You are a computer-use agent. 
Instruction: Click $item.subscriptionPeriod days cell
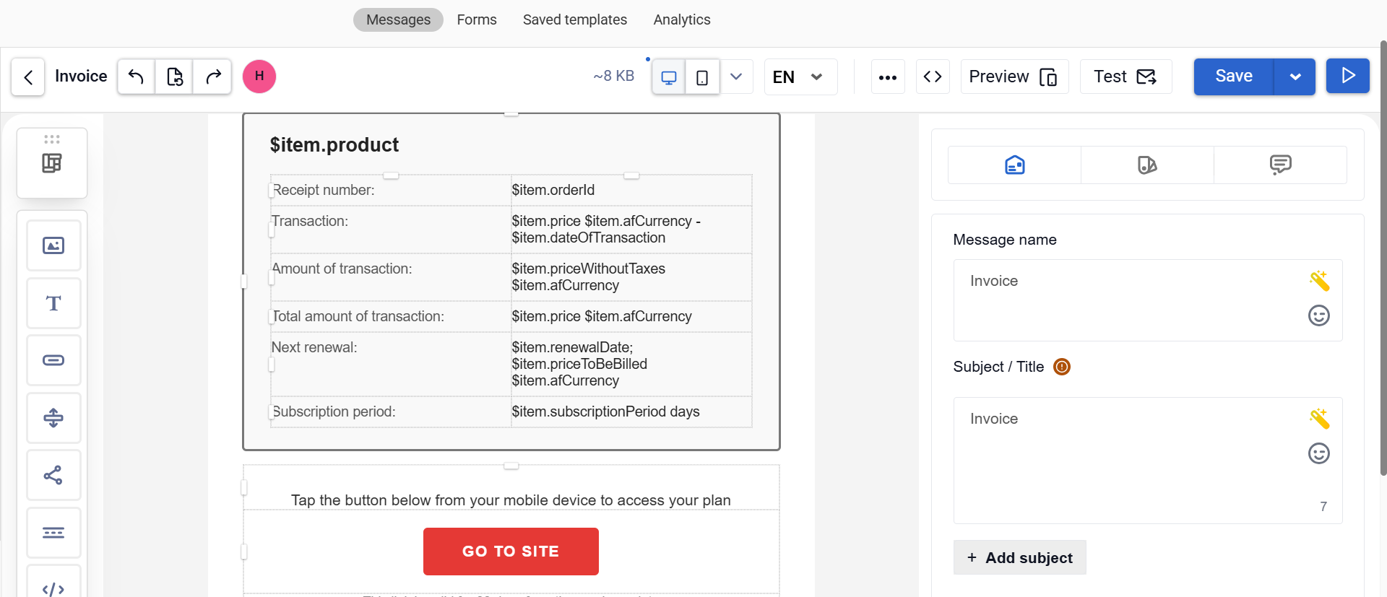[x=631, y=411]
